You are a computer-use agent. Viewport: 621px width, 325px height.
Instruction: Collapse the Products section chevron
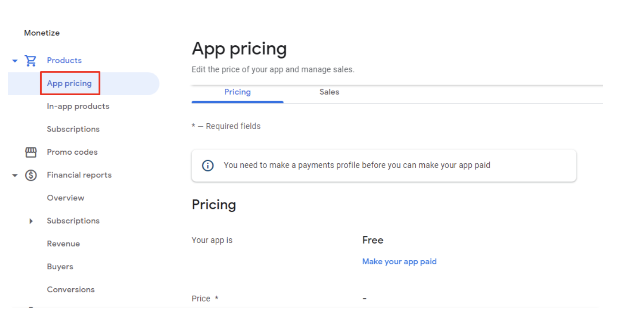tap(14, 60)
